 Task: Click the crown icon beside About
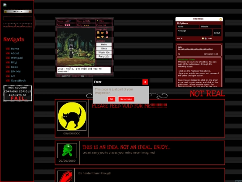8,53
